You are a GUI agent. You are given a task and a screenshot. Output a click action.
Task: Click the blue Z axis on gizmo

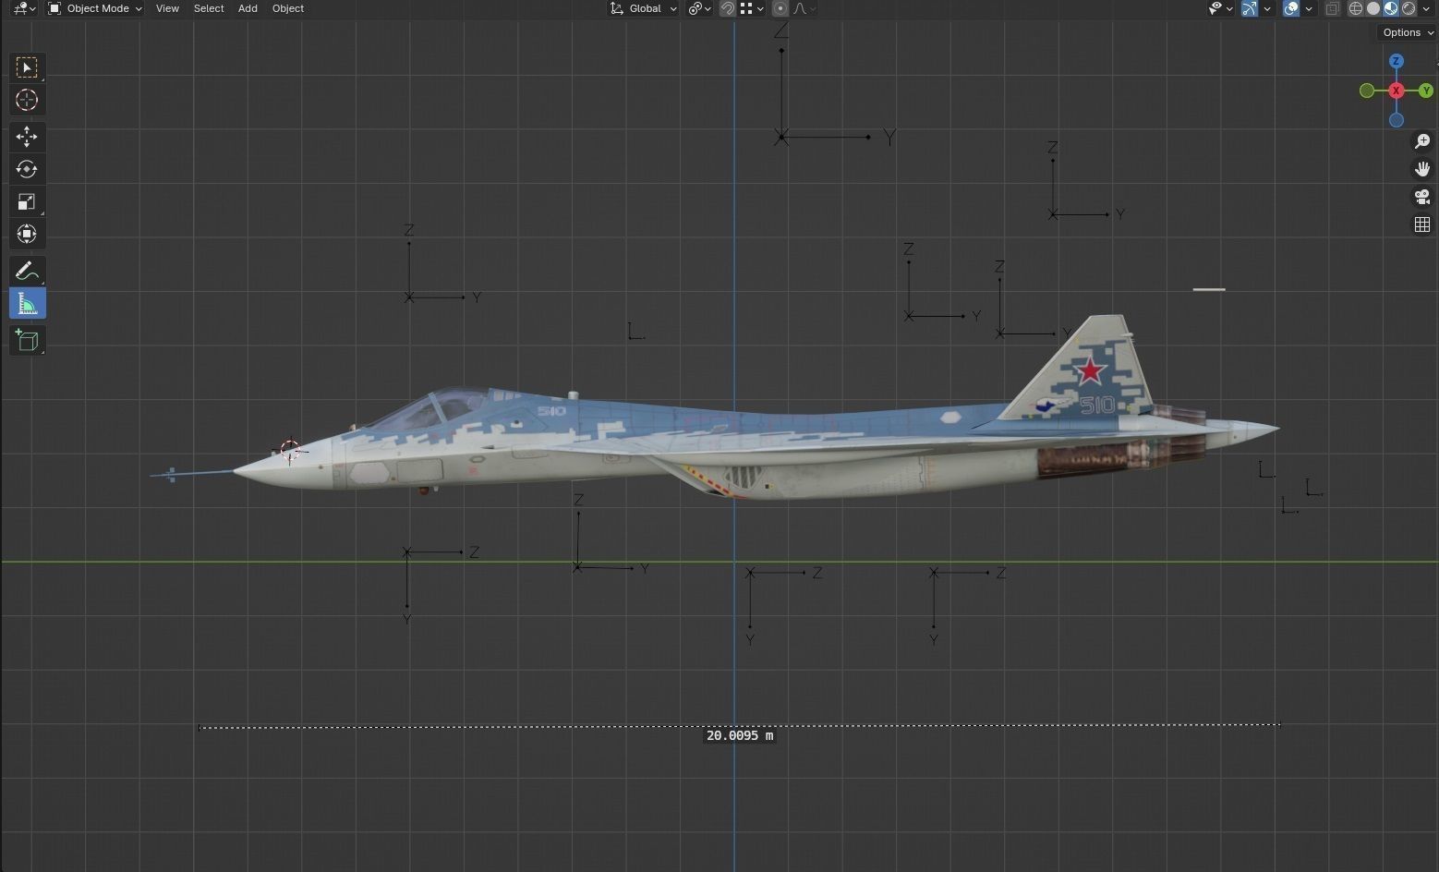pos(1397,61)
